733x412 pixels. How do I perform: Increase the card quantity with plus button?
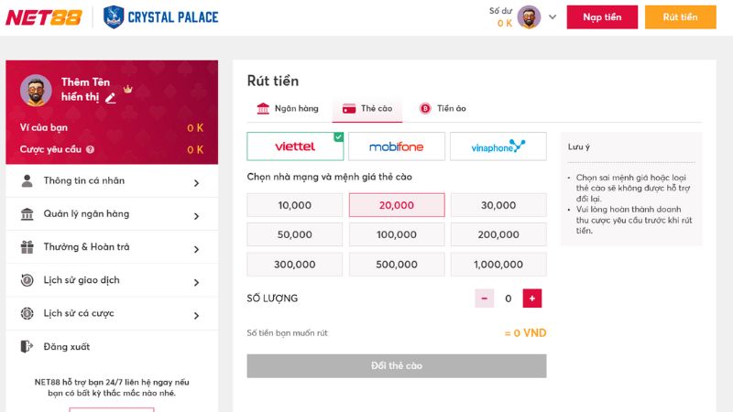pos(531,298)
